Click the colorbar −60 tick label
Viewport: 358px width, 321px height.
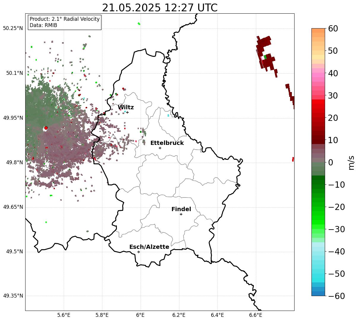[336, 296]
